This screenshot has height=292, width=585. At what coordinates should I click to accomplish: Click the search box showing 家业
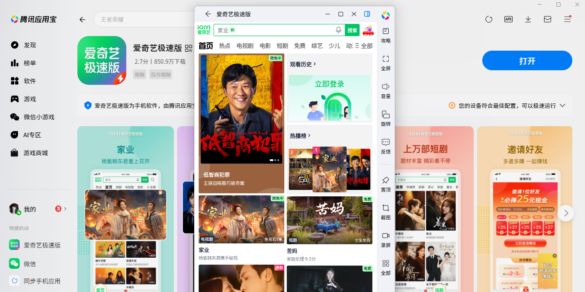[x=279, y=30]
